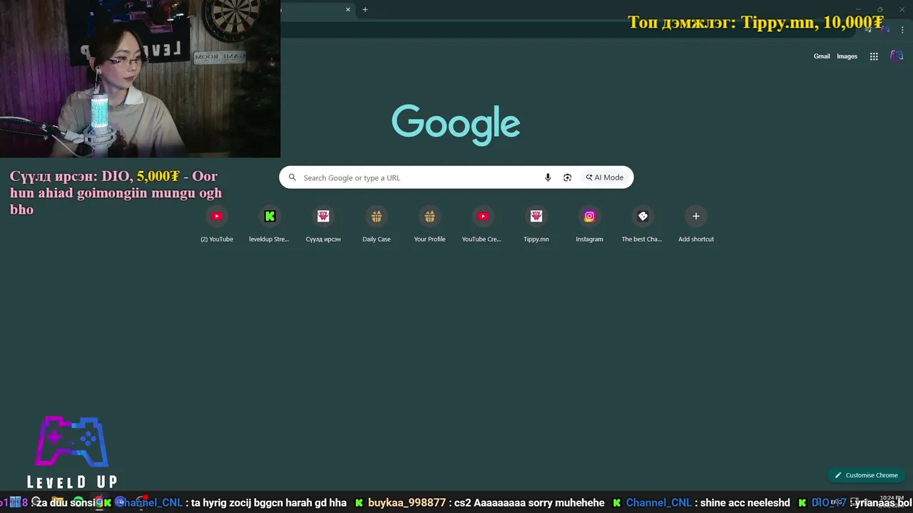The image size is (913, 513).
Task: Open the Chrome three-dot menu
Action: [901, 29]
